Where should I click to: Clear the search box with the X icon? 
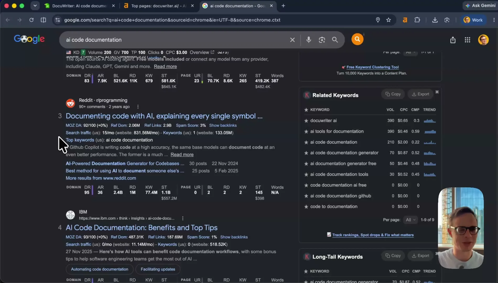(292, 40)
